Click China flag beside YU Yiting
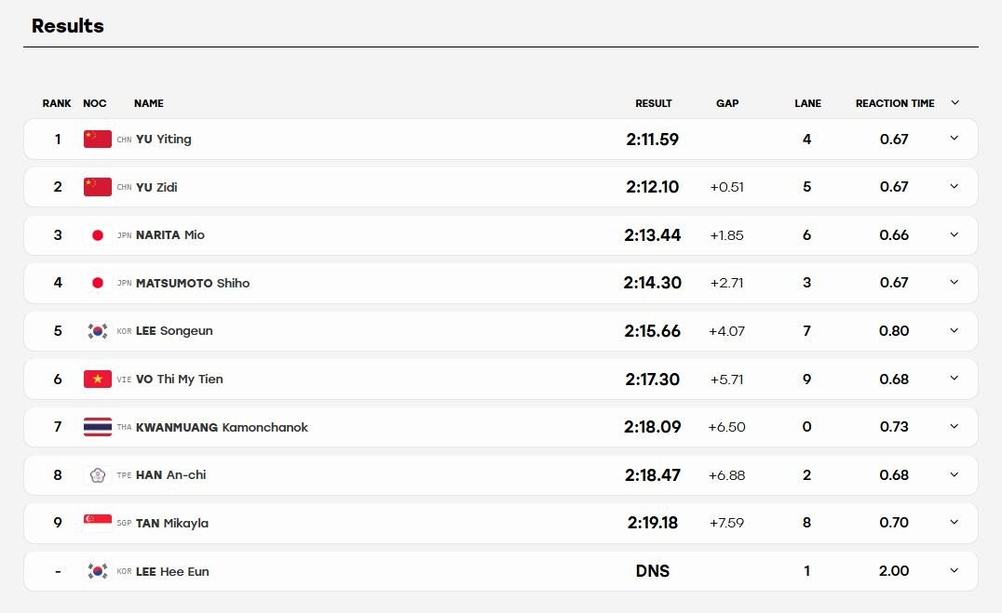 click(97, 140)
